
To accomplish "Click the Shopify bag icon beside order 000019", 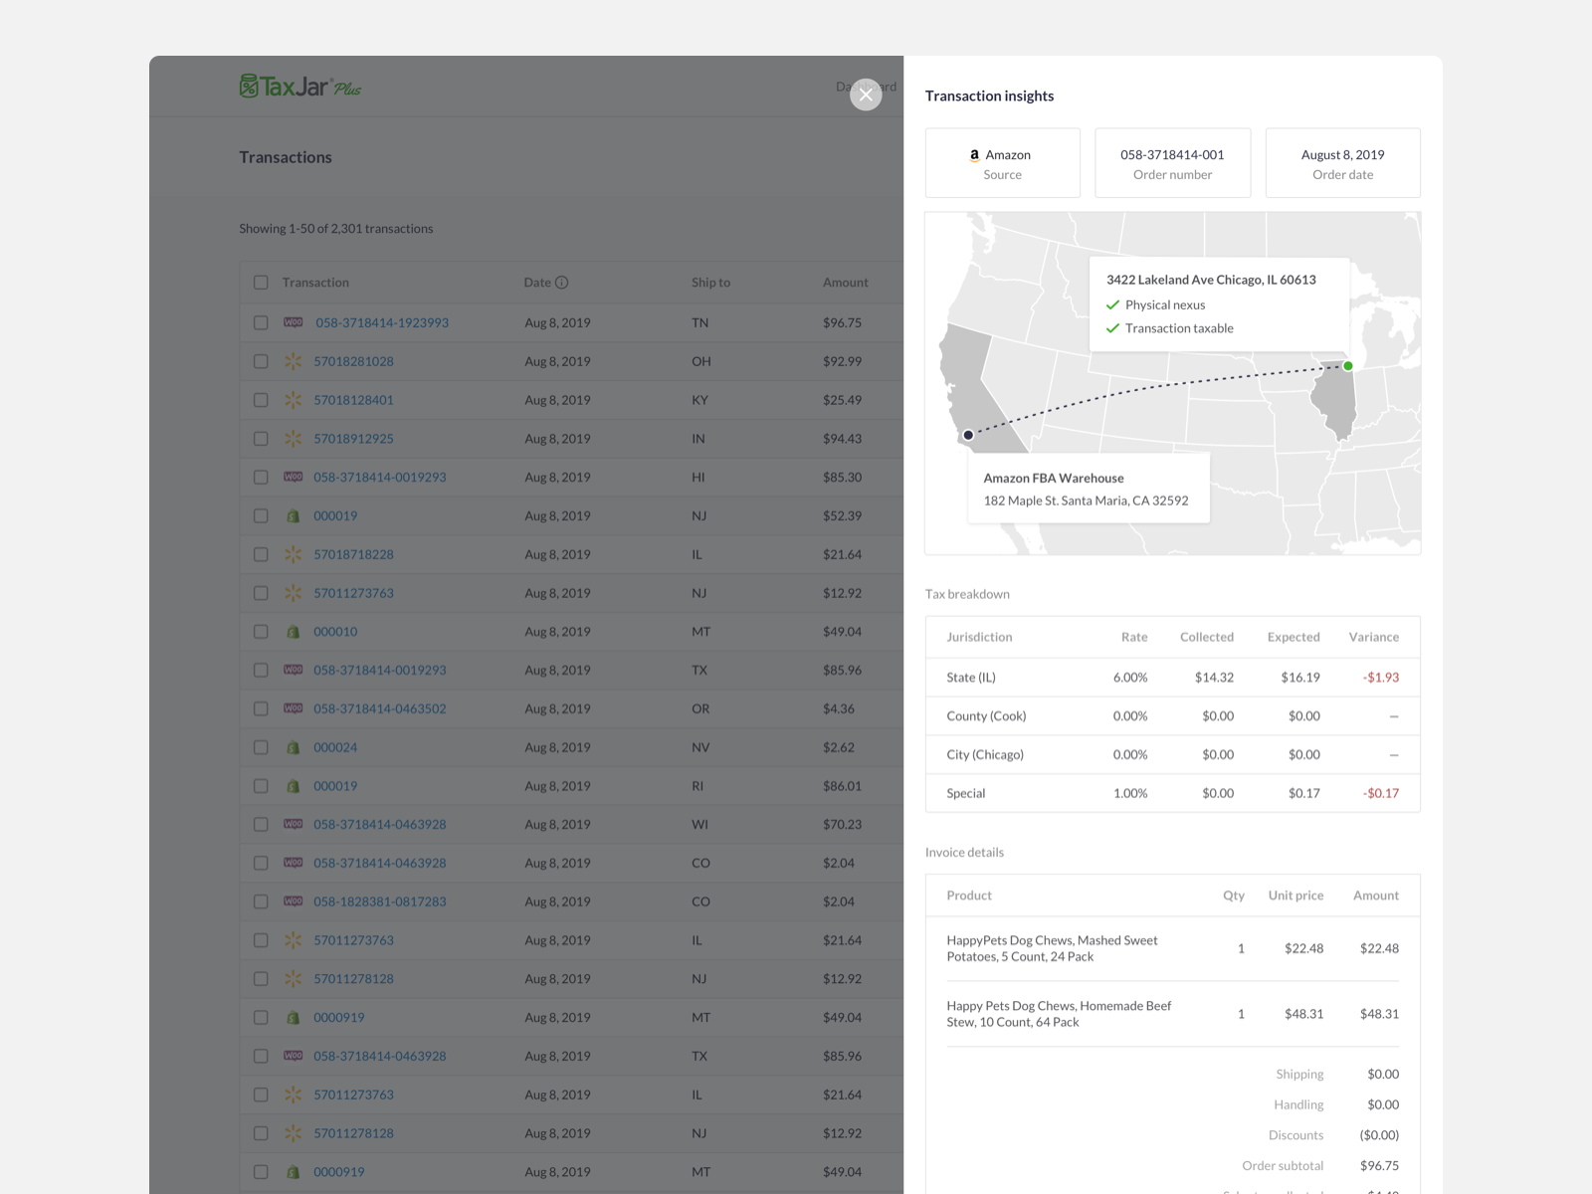I will point(294,515).
